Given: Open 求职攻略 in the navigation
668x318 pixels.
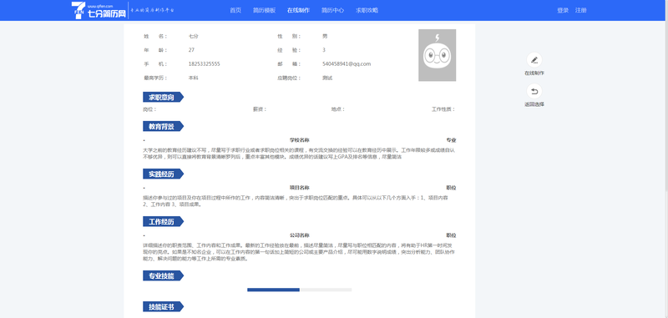Looking at the screenshot, I should point(367,10).
